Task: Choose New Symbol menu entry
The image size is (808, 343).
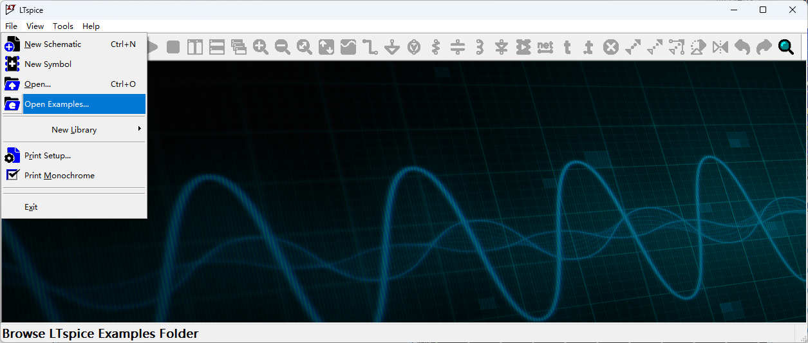Action: tap(75, 64)
